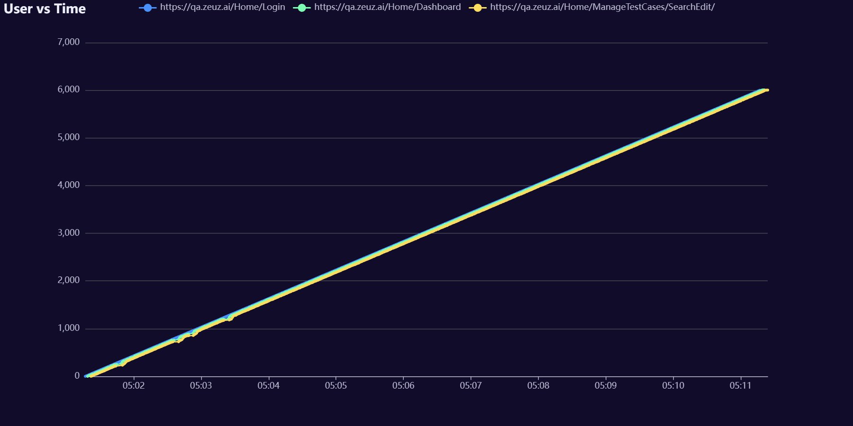Click the 4,000 y-axis label
The width and height of the screenshot is (853, 426).
69,185
